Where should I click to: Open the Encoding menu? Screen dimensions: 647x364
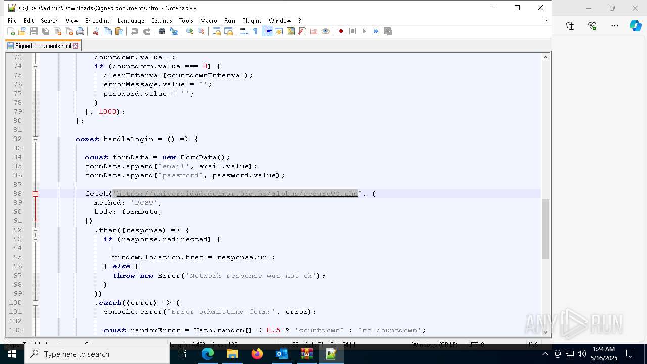pyautogui.click(x=98, y=21)
